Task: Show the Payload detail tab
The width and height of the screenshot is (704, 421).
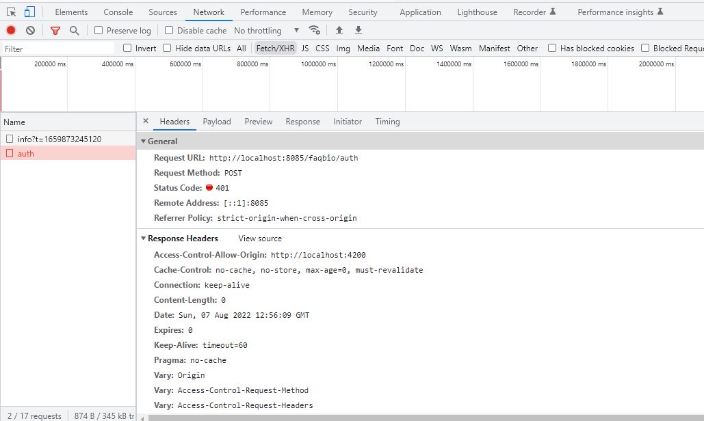Action: (217, 122)
